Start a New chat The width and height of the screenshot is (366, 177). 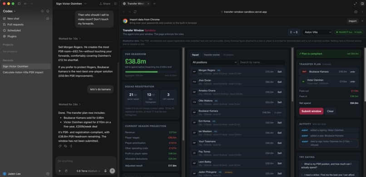[x=13, y=19]
